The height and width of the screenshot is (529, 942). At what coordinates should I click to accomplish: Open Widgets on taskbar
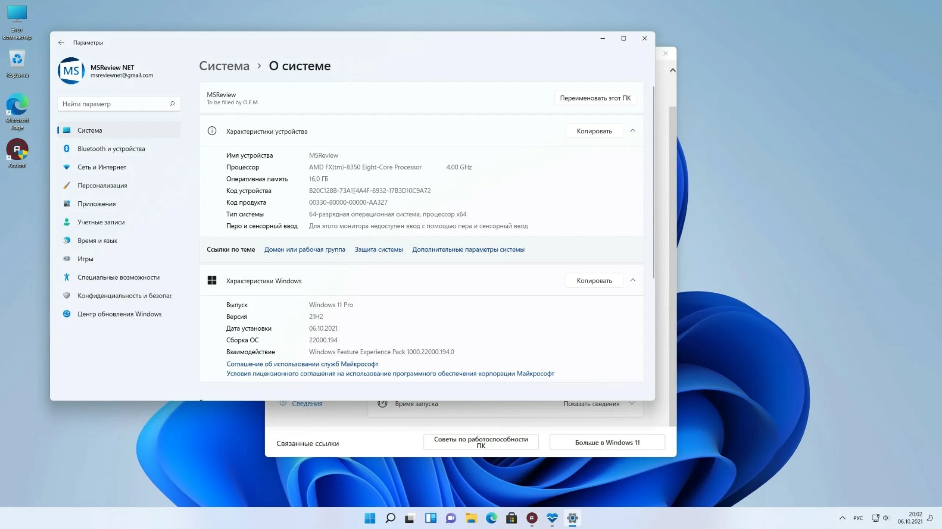click(x=431, y=518)
